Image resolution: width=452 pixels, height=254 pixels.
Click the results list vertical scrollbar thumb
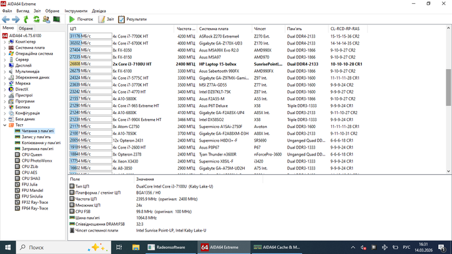click(x=448, y=87)
